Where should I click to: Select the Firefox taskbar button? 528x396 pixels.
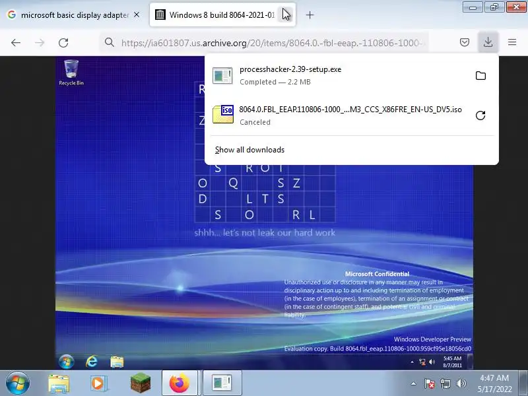tap(180, 383)
